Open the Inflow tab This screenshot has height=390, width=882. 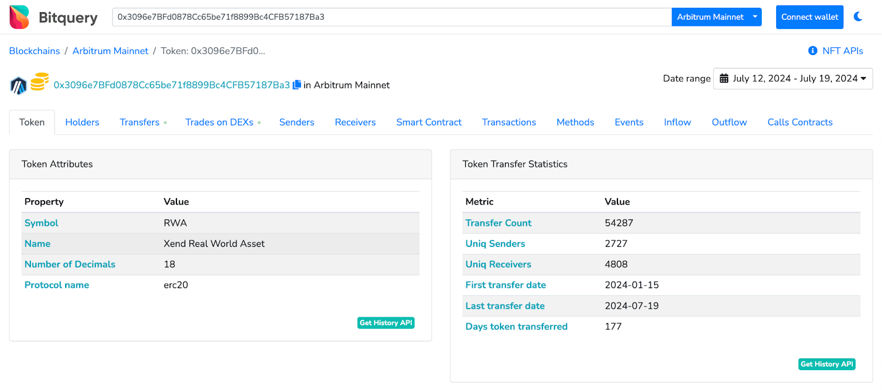click(x=677, y=122)
